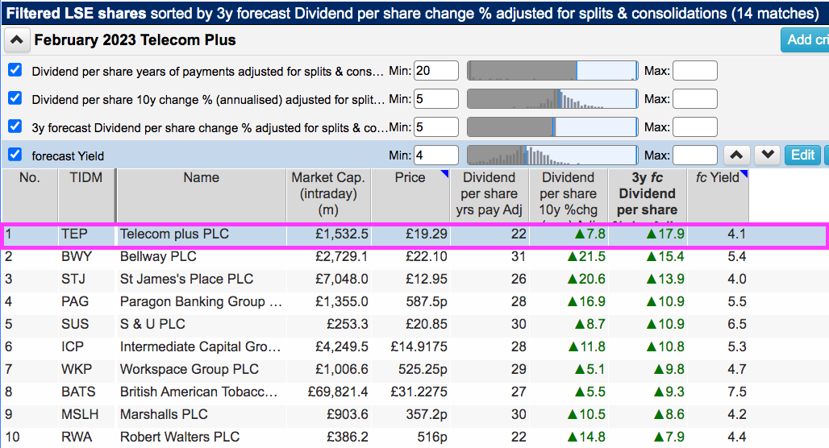Sort by the TIDM column header
The width and height of the screenshot is (829, 448).
click(x=86, y=195)
